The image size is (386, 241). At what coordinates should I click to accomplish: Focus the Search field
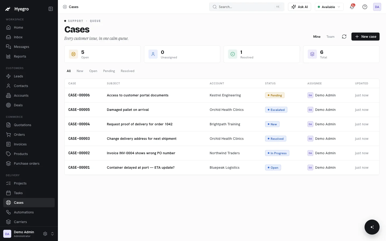coord(247,7)
